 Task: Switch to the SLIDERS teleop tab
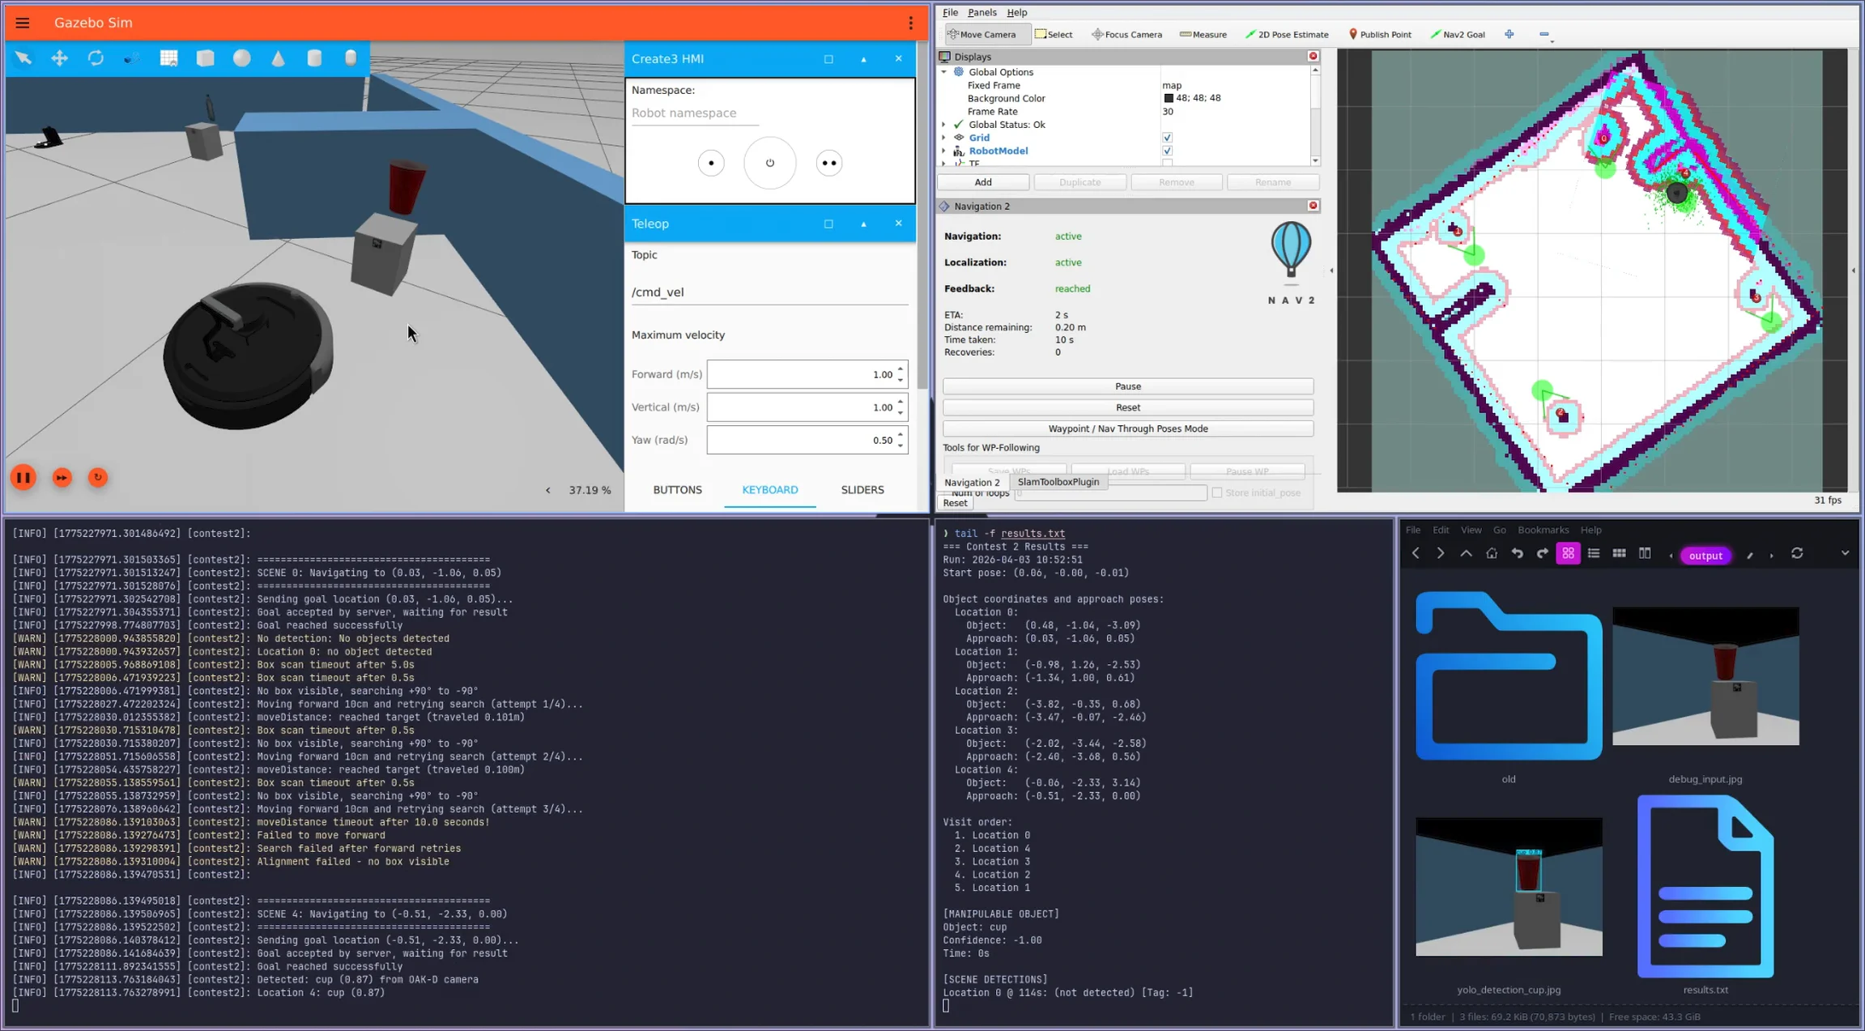click(862, 490)
